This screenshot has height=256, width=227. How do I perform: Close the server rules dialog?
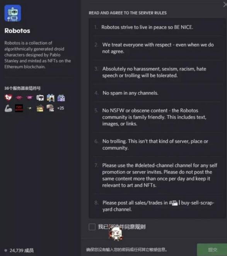click(x=225, y=5)
